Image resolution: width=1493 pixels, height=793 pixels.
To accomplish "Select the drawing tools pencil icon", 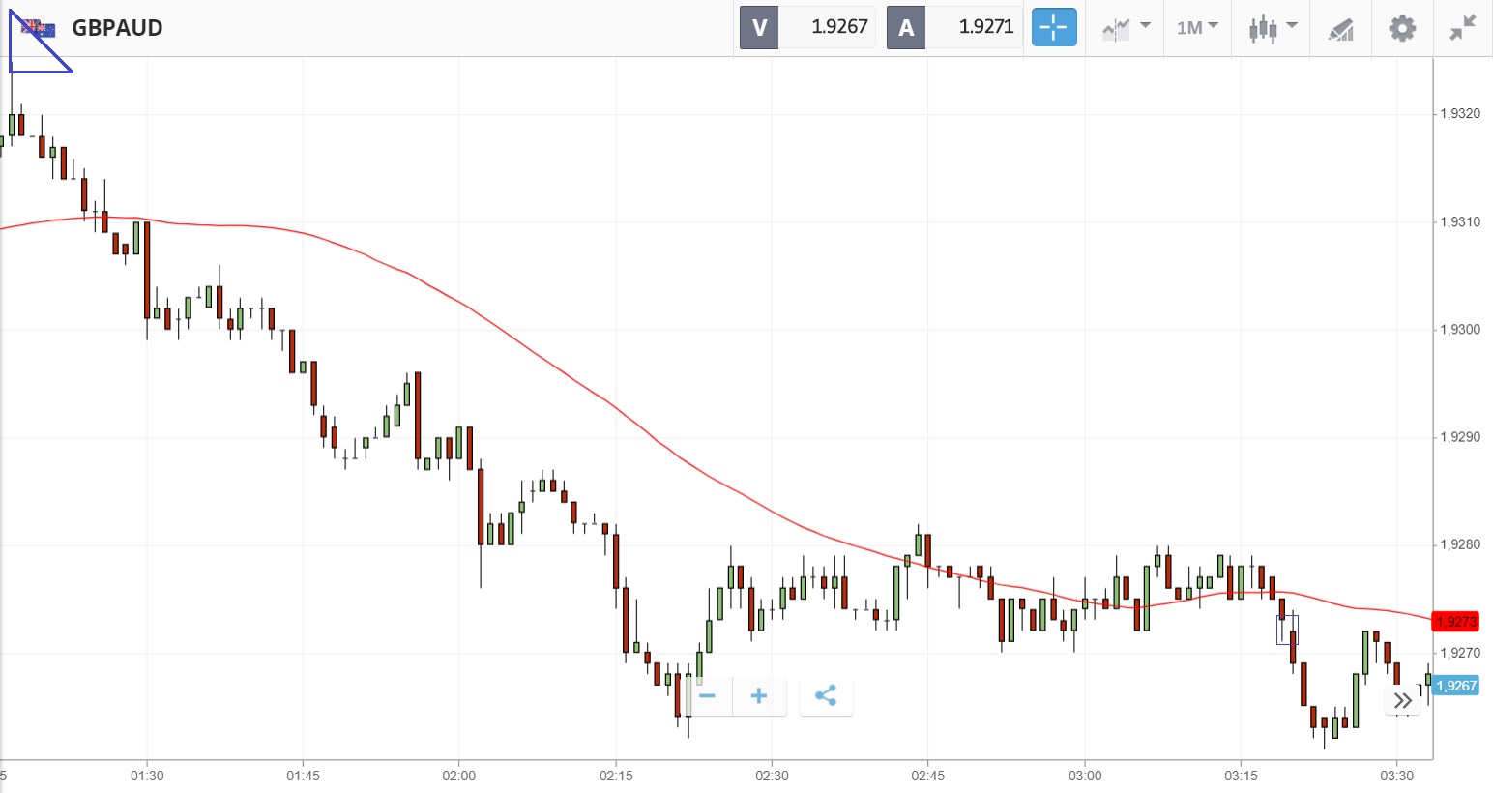I will tap(1341, 29).
